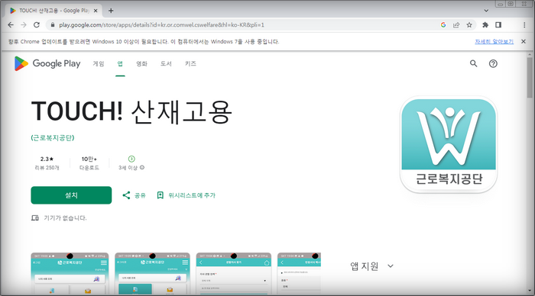Open the 키즈 tab
The height and width of the screenshot is (296, 535).
coord(190,63)
